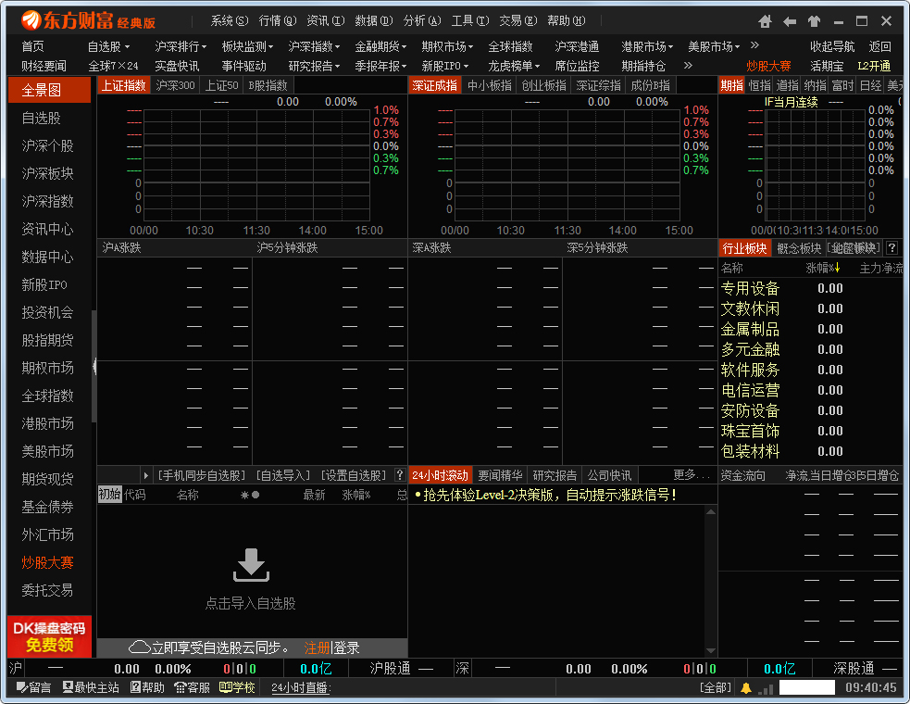
Task: Open 帮助 help in status bar
Action: coord(147,687)
